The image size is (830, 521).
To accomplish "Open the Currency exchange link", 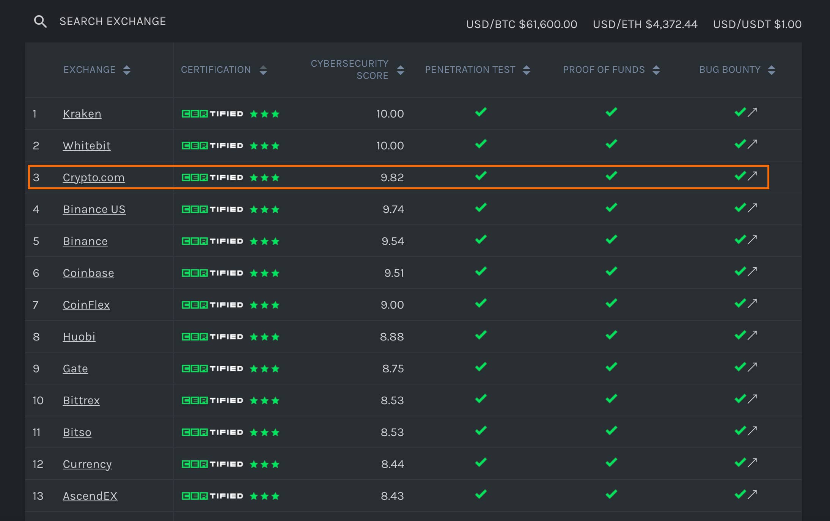I will (87, 464).
